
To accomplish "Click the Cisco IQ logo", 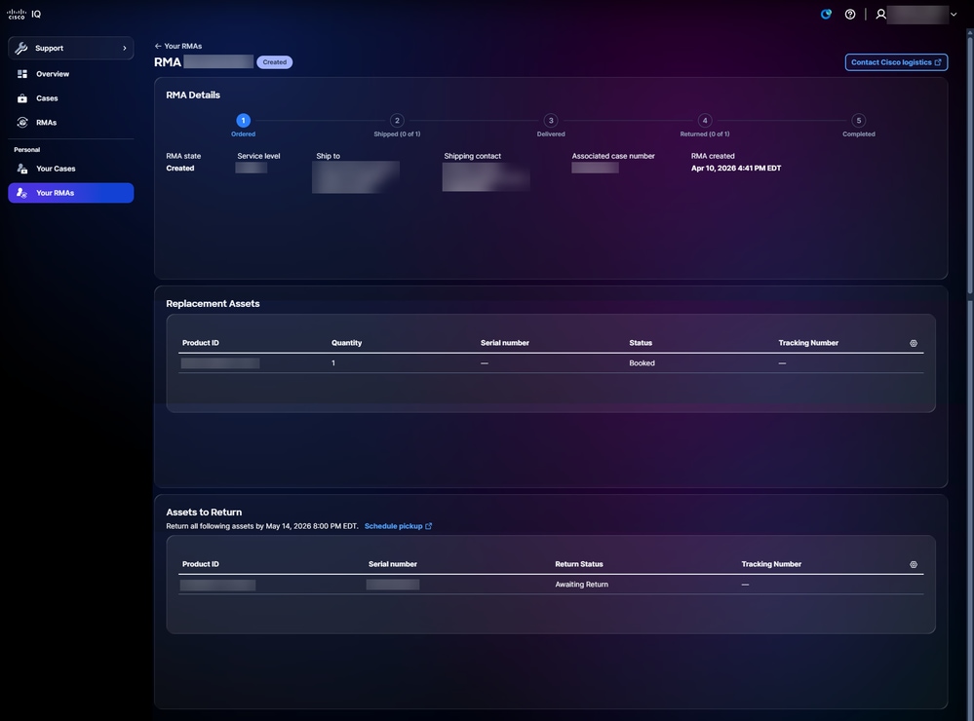I will click(x=23, y=14).
